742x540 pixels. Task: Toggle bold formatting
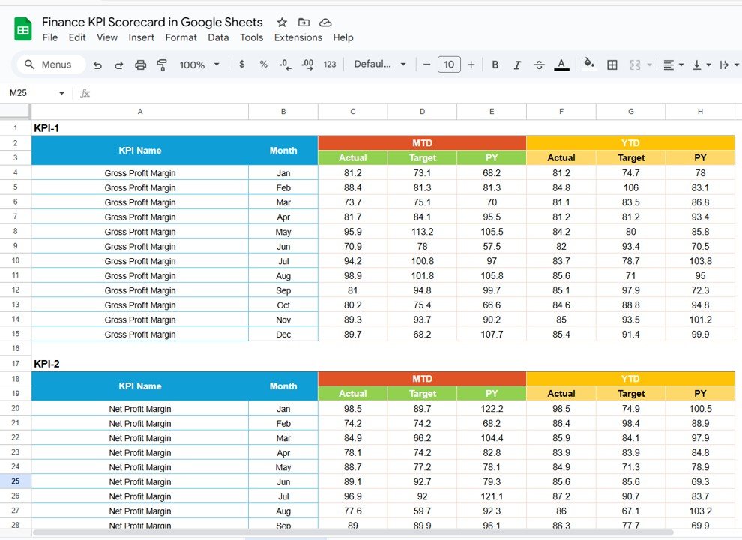click(495, 65)
